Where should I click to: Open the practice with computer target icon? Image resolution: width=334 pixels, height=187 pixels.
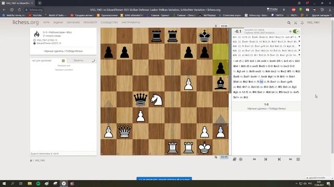[241, 159]
